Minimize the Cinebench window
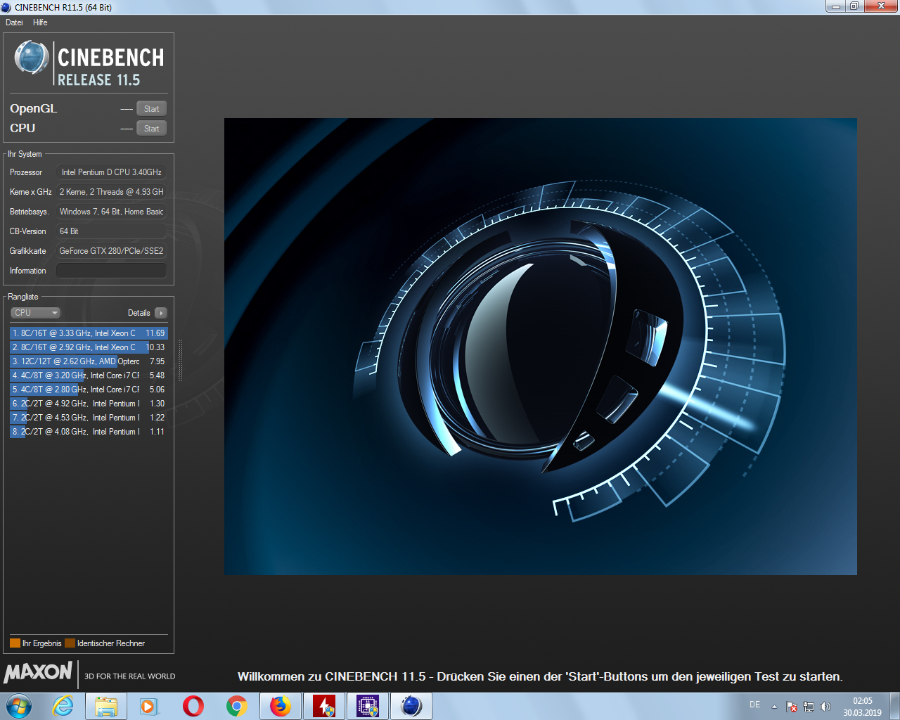 (x=835, y=6)
